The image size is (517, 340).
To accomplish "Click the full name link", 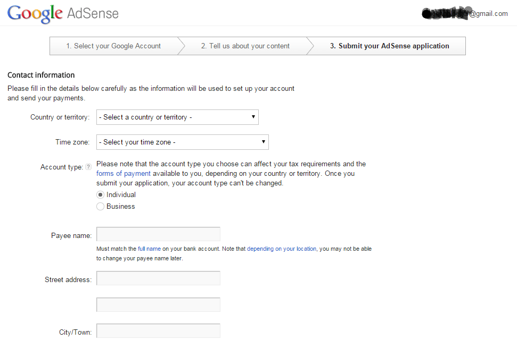I will pos(149,249).
